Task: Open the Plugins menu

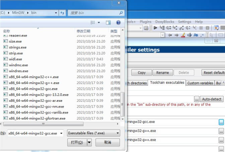Action: click(146, 22)
